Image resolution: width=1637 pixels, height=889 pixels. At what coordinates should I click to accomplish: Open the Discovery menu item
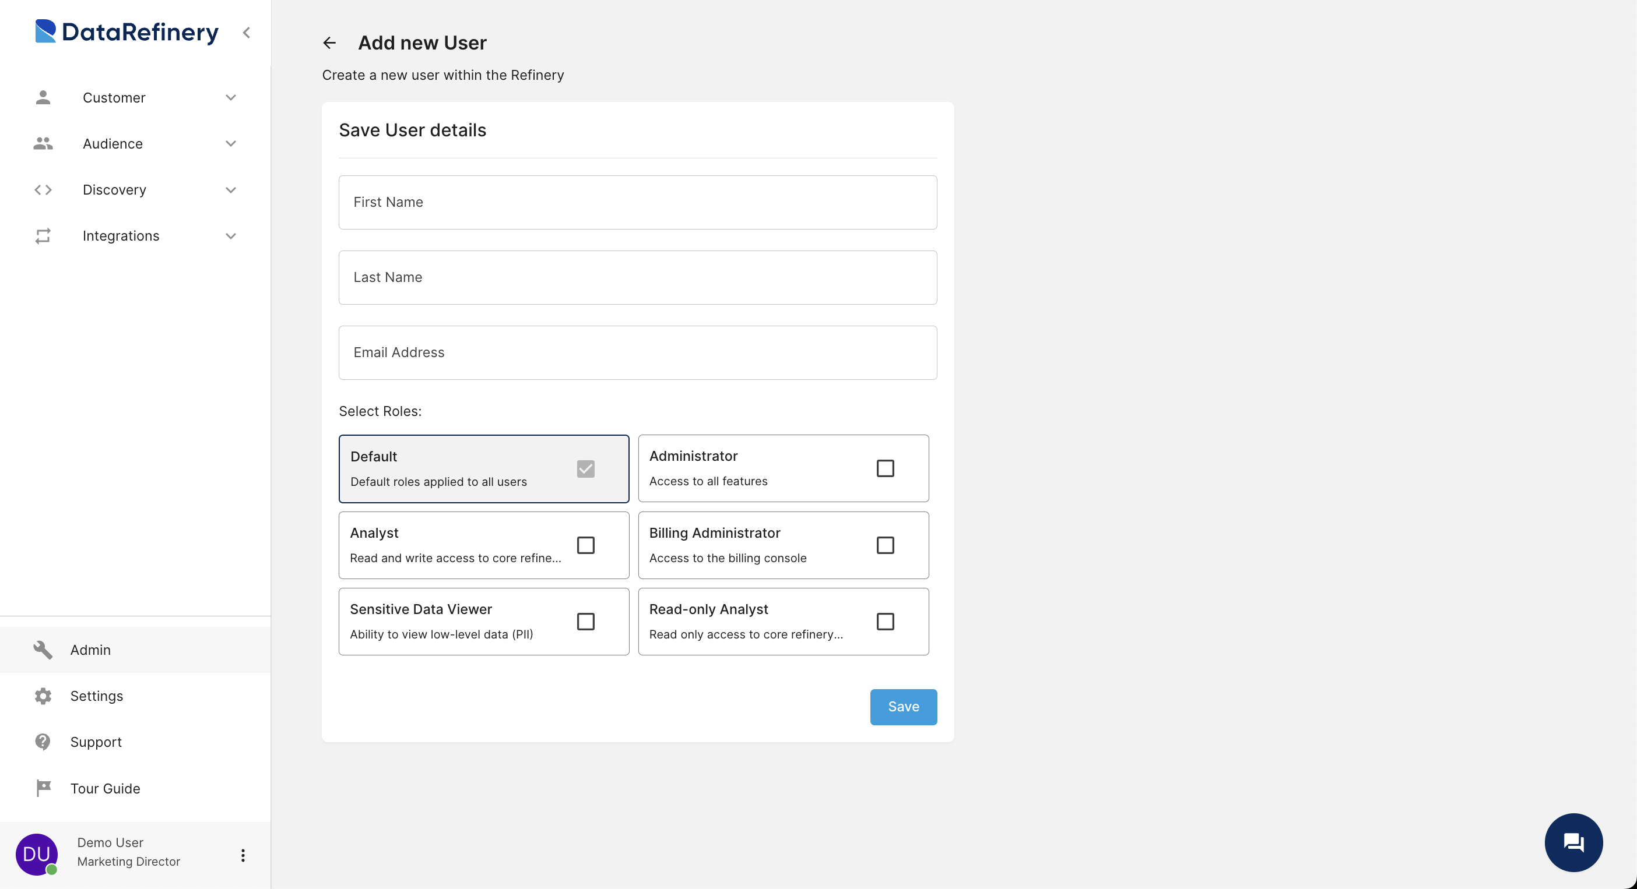[x=135, y=190]
